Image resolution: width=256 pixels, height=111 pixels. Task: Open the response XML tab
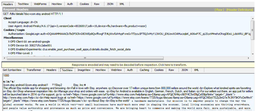pos(197,70)
